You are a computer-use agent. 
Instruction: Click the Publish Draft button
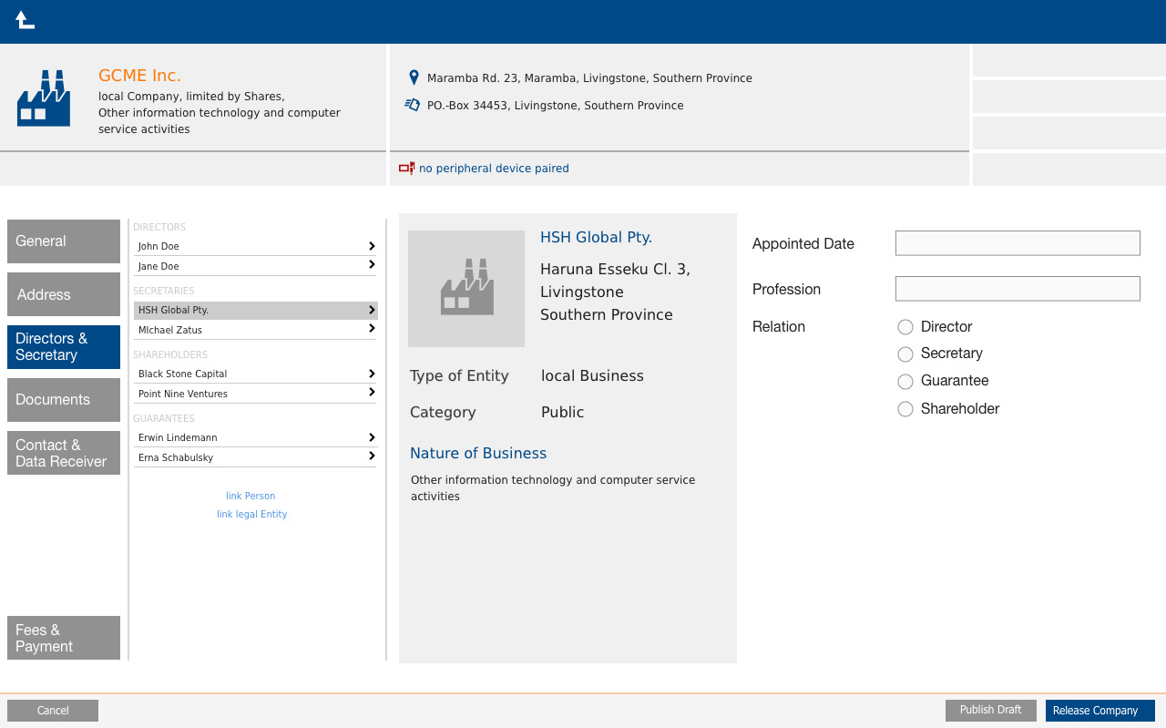991,711
